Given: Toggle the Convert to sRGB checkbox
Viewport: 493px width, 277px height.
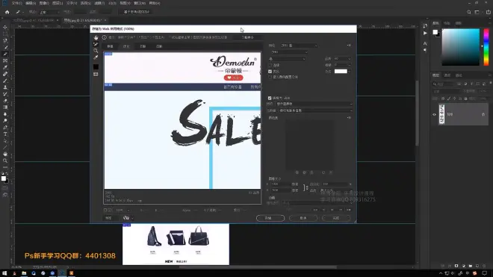Looking at the screenshot, I should tap(270, 98).
